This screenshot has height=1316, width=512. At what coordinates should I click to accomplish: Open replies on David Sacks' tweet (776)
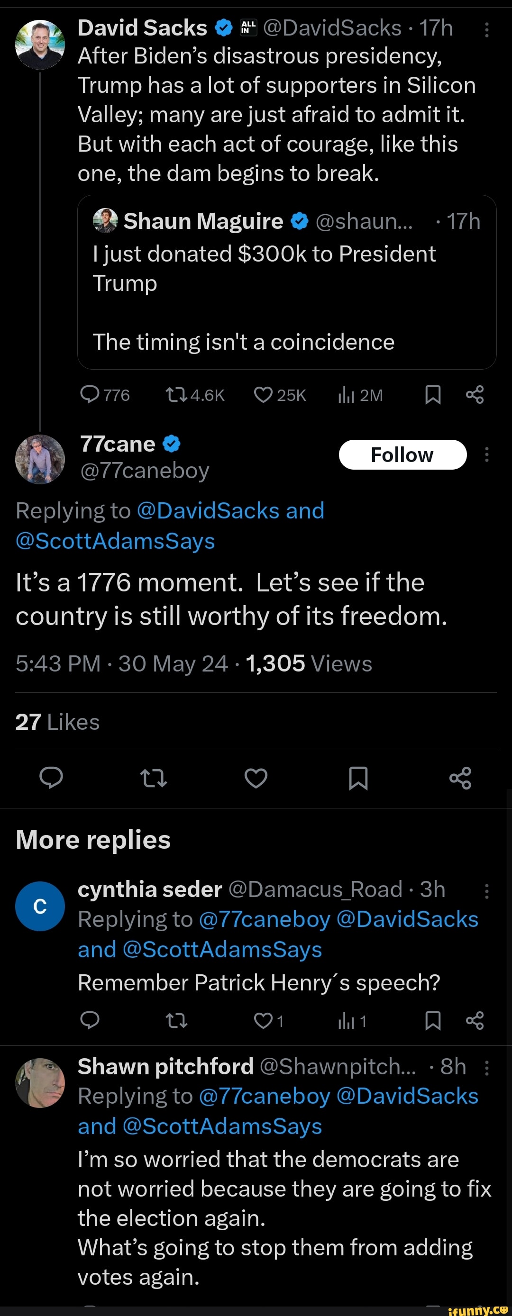(x=91, y=394)
